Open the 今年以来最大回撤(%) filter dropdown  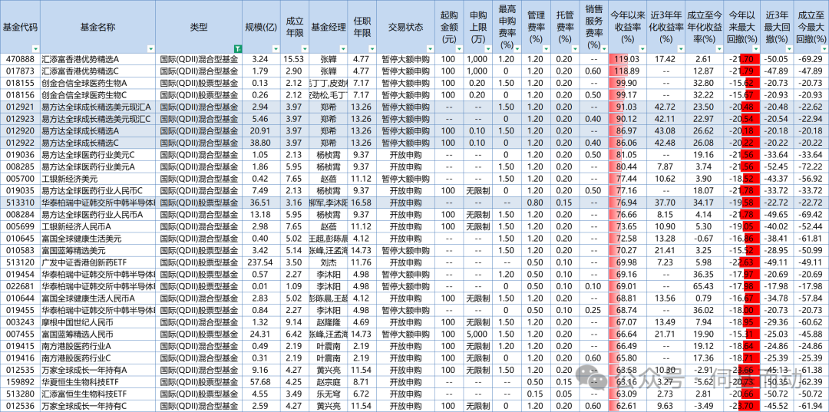[755, 48]
